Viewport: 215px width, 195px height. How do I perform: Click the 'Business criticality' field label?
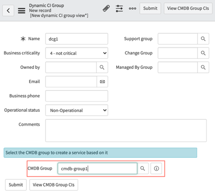(22, 53)
